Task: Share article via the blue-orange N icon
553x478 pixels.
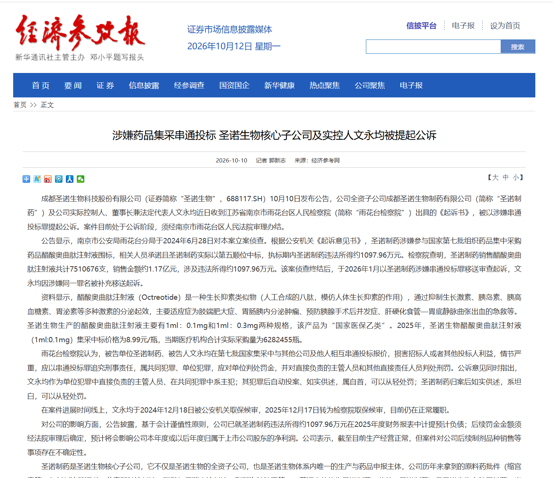Action: 37,179
